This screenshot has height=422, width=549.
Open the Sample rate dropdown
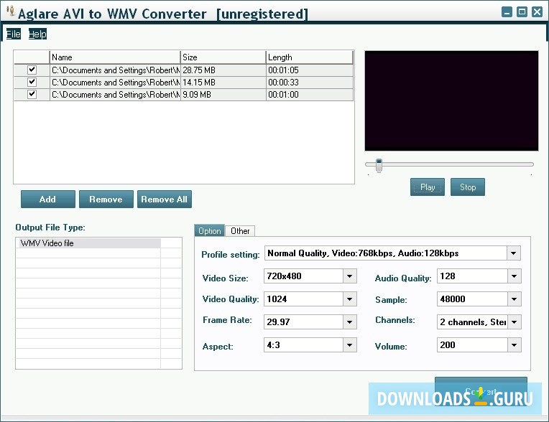coord(514,299)
